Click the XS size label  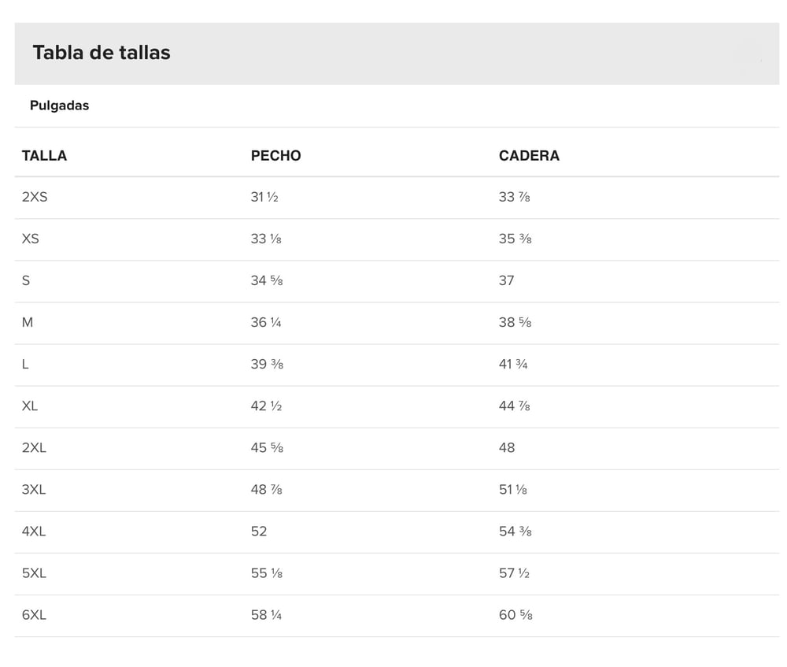click(31, 239)
